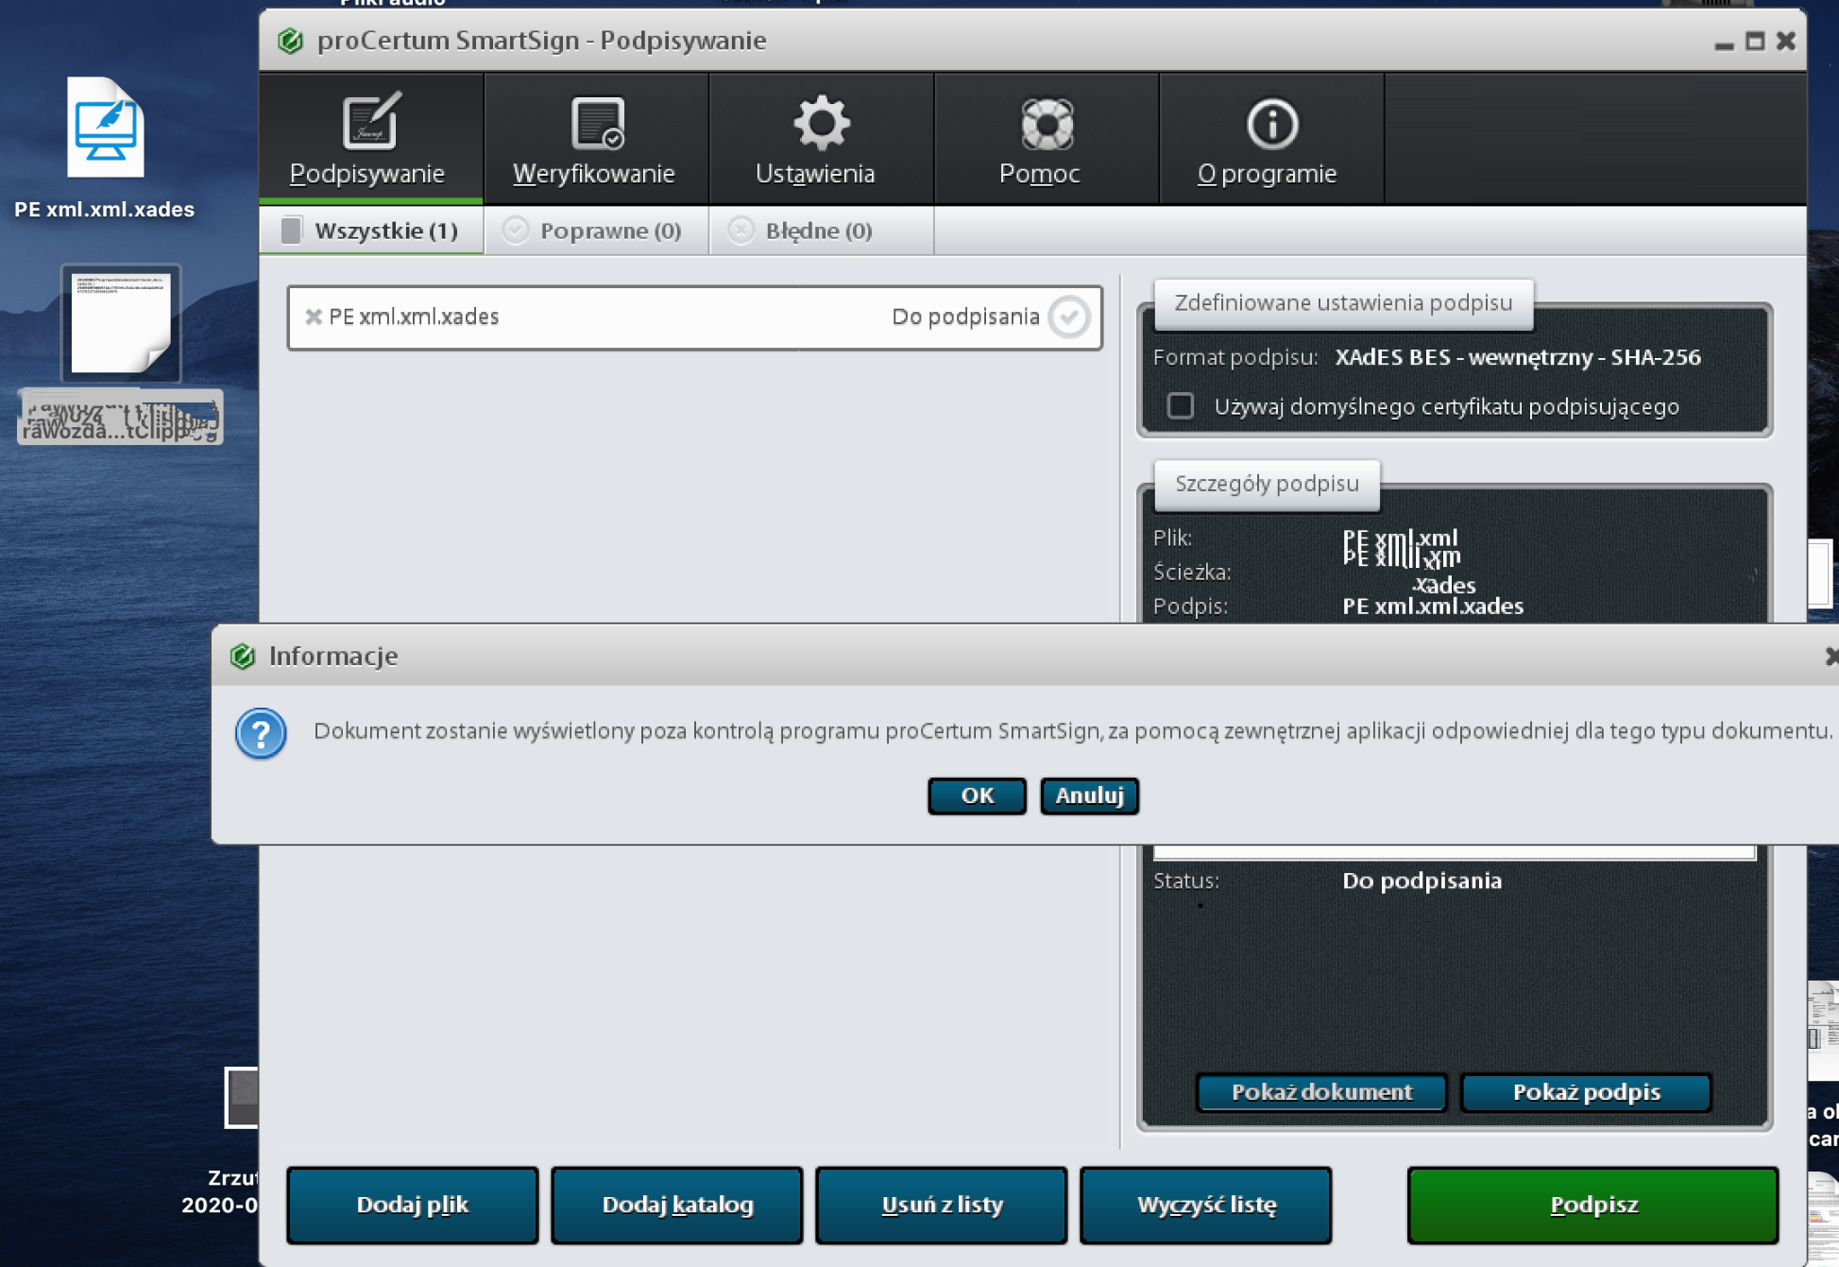Click the Podpis value PE xml.xml.xades
Image resolution: width=1839 pixels, height=1267 pixels.
[x=1432, y=607]
